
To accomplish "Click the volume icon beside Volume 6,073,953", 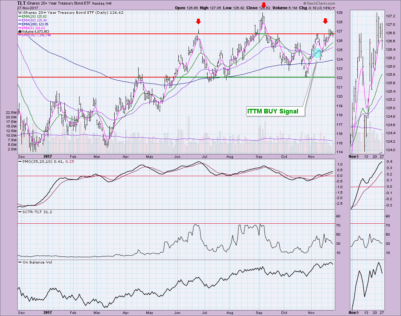I will point(20,31).
